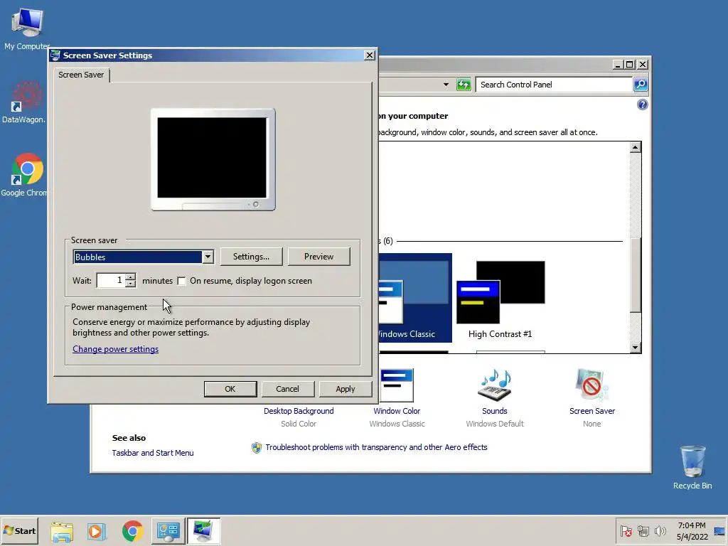Select the High Contrast #1 theme
This screenshot has width=728, height=546.
pyautogui.click(x=500, y=297)
